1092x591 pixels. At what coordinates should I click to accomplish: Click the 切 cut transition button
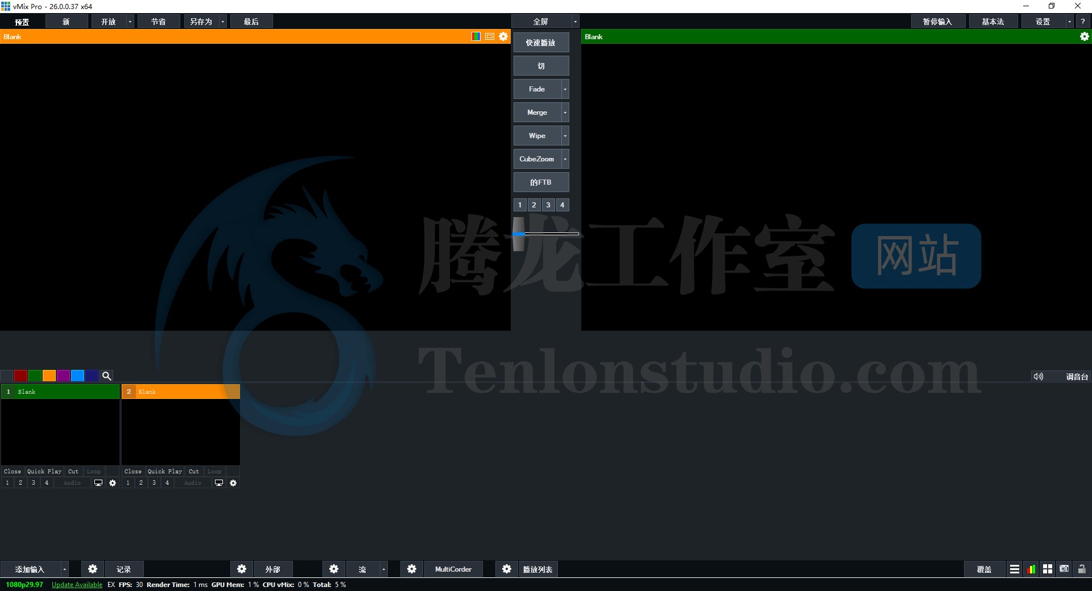[x=541, y=66]
